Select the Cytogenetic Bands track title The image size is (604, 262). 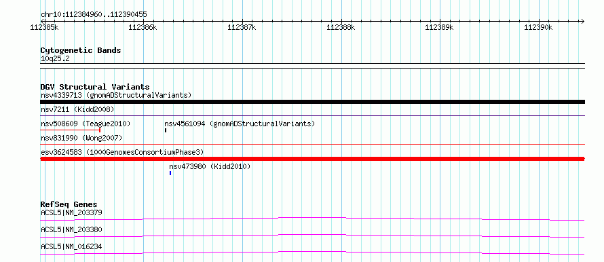click(x=81, y=50)
